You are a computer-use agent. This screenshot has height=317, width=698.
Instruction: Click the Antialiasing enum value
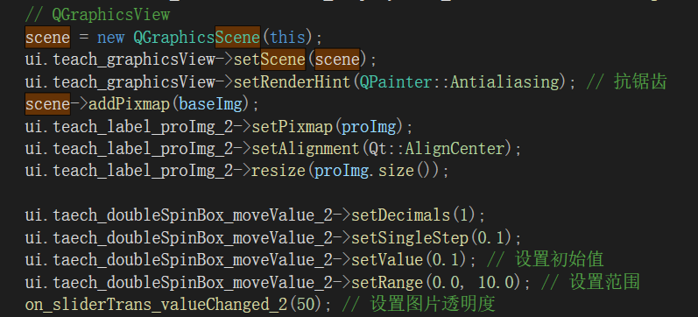pyautogui.click(x=504, y=82)
